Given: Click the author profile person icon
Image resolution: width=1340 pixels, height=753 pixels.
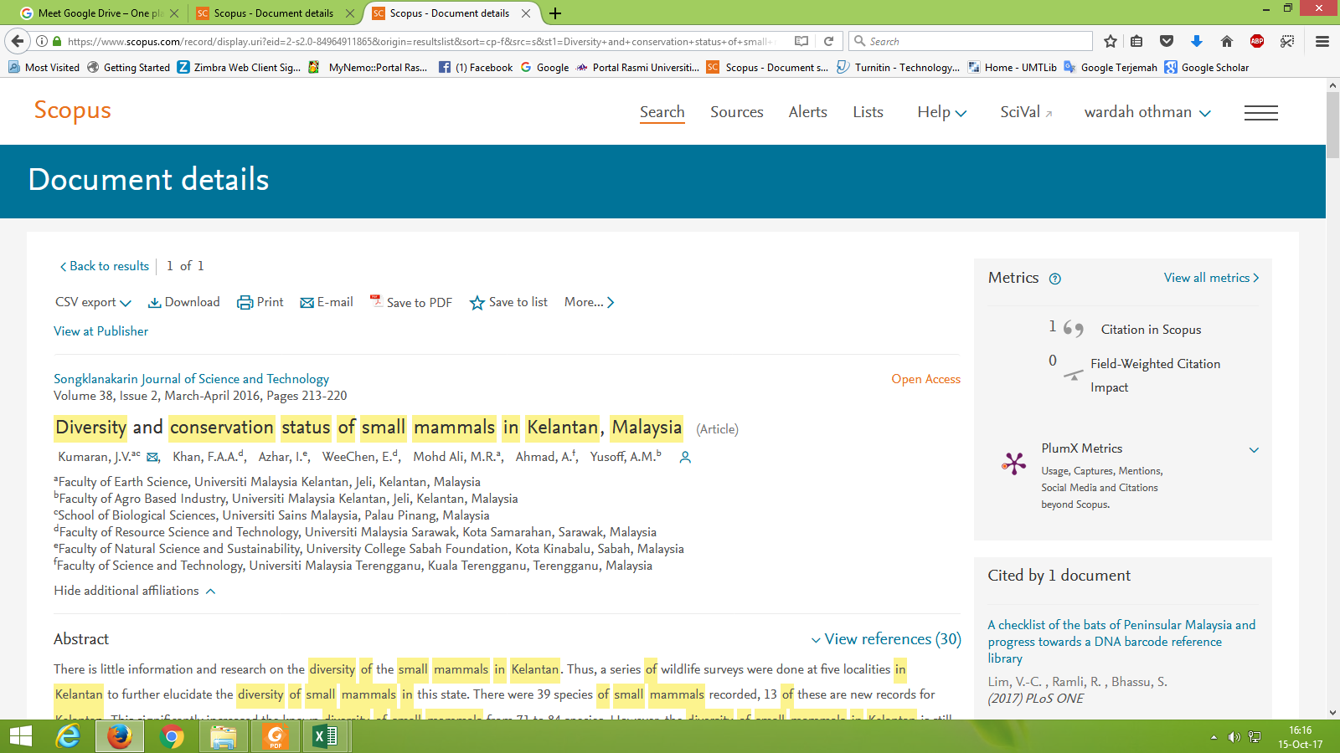Looking at the screenshot, I should coord(685,458).
